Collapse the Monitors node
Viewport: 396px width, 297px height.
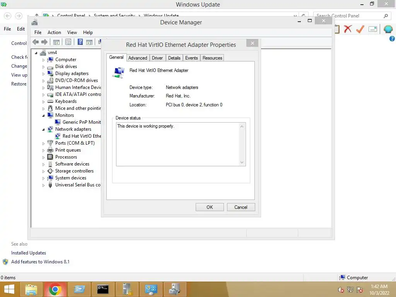[43, 116]
